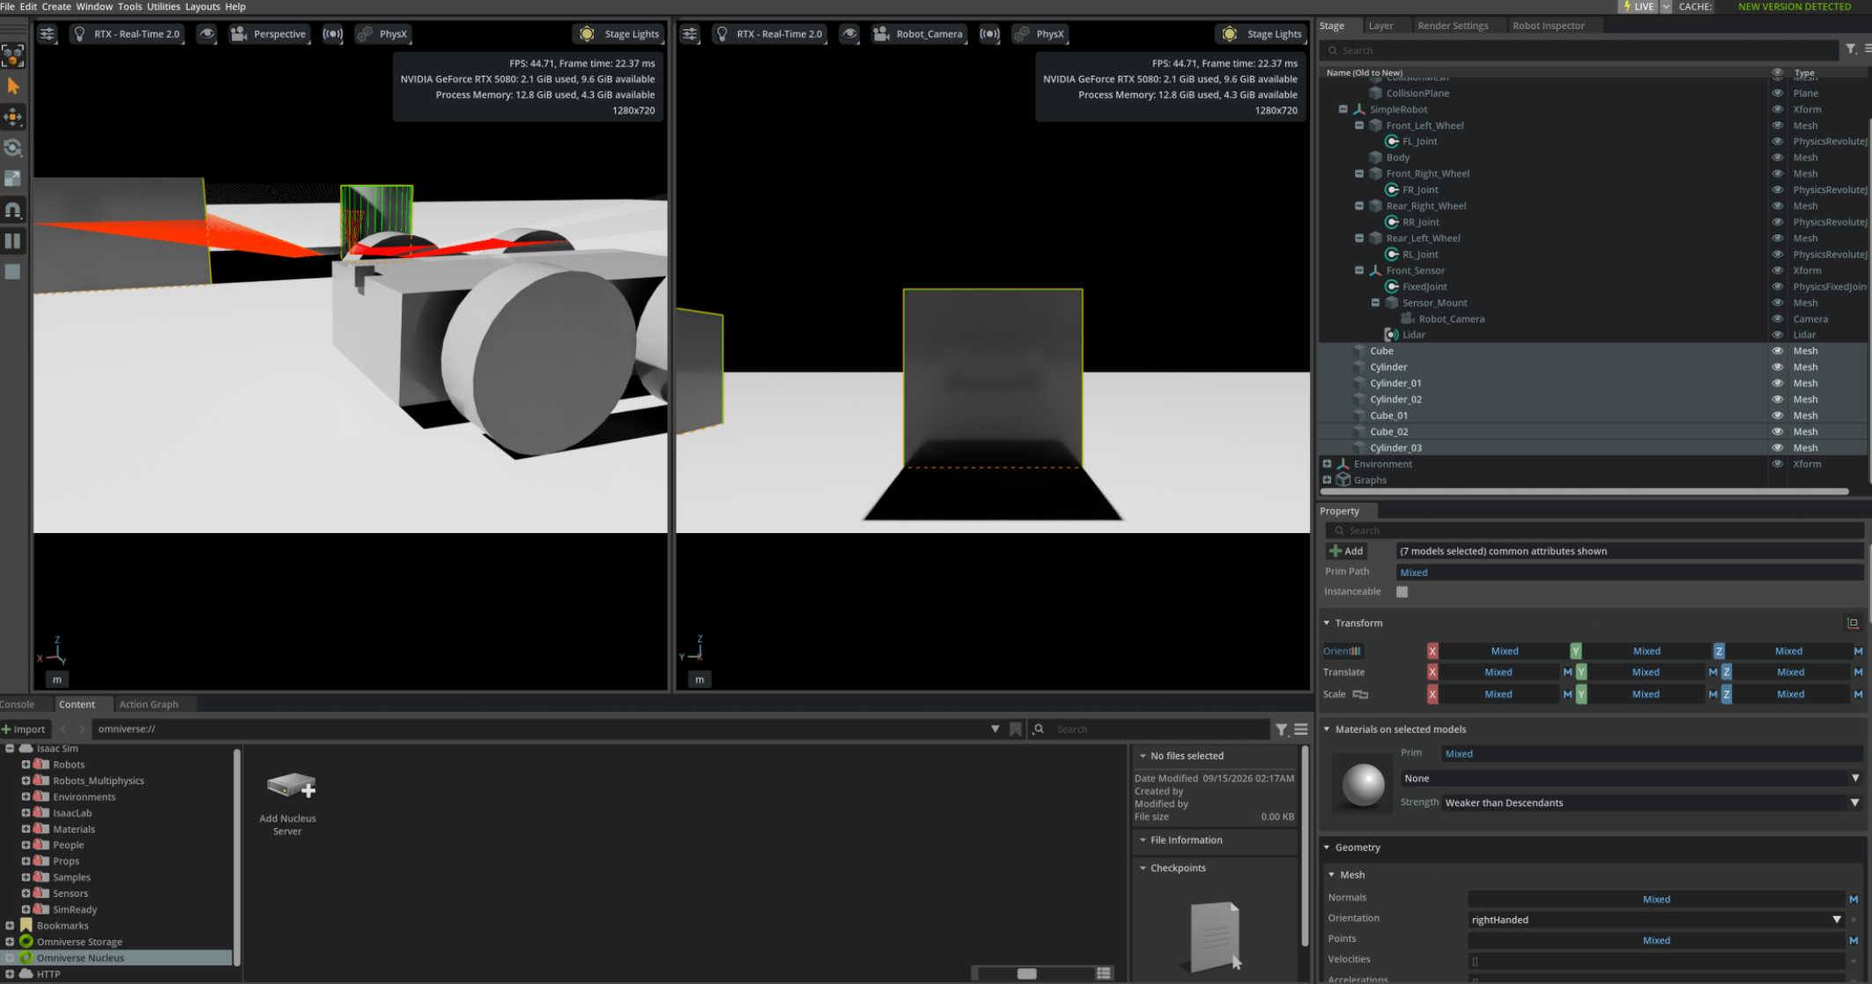
Task: Click the Stage panel horizontal scrollbar
Action: 1584,492
